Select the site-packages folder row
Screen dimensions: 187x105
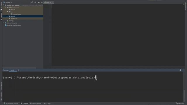pyautogui.click(x=23, y=14)
